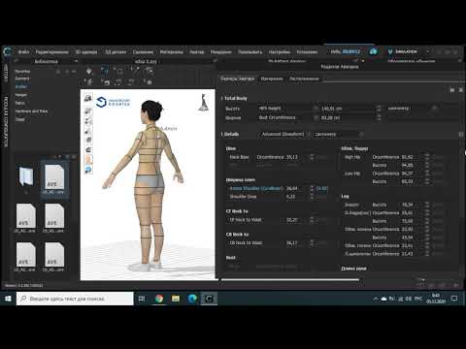Viewport: 466px width, 349px height.
Task: Open the Windows Start menu
Action: [x=8, y=299]
